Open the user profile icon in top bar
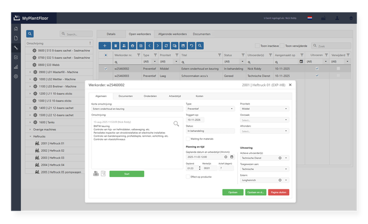The height and width of the screenshot is (224, 368). click(337, 18)
